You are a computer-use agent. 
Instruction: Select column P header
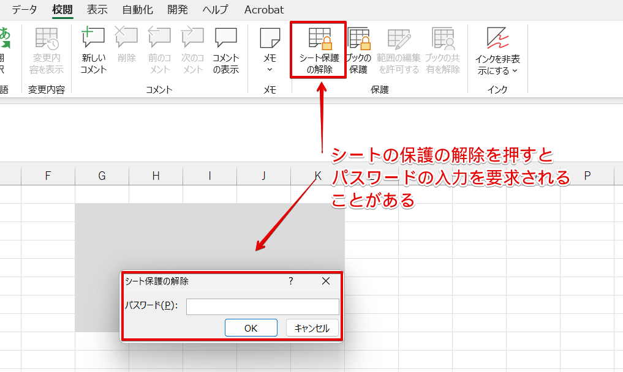tap(587, 176)
